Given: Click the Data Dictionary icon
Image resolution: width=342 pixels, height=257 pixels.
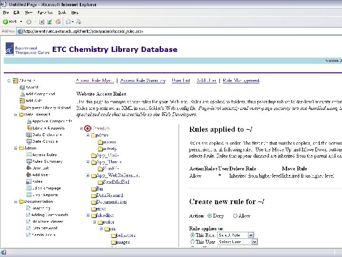Looking at the screenshot, I should point(29,135).
